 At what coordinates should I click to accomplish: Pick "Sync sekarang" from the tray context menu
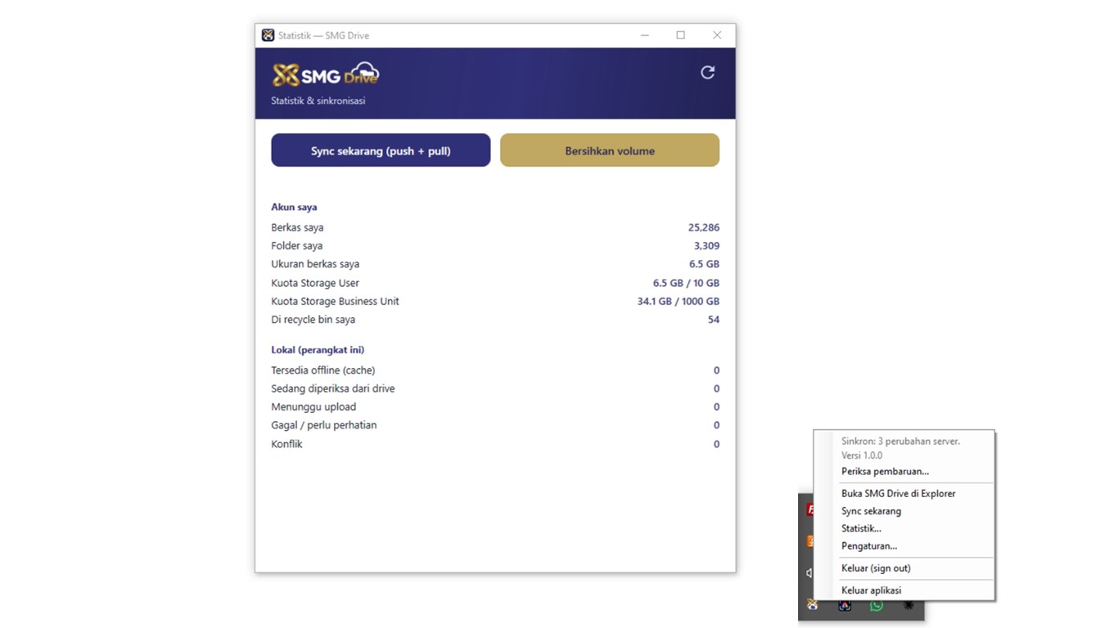[871, 511]
